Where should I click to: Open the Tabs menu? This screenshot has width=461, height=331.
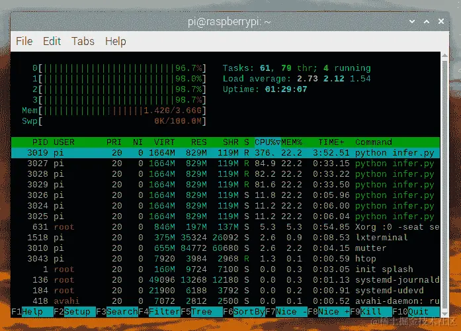pyautogui.click(x=83, y=41)
